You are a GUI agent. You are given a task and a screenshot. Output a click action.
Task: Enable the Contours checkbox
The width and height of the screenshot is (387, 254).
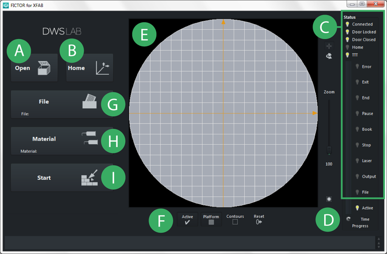coord(235,222)
